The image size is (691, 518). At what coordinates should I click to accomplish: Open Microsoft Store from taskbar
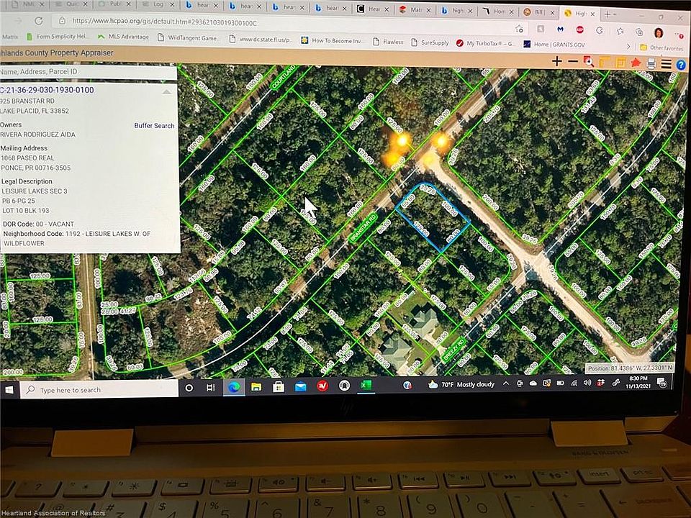278,386
